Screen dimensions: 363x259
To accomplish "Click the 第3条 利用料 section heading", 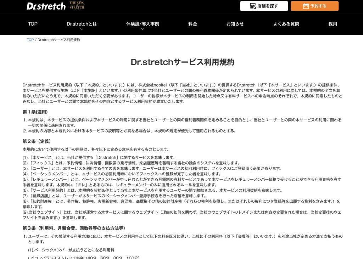I will tap(74, 228).
